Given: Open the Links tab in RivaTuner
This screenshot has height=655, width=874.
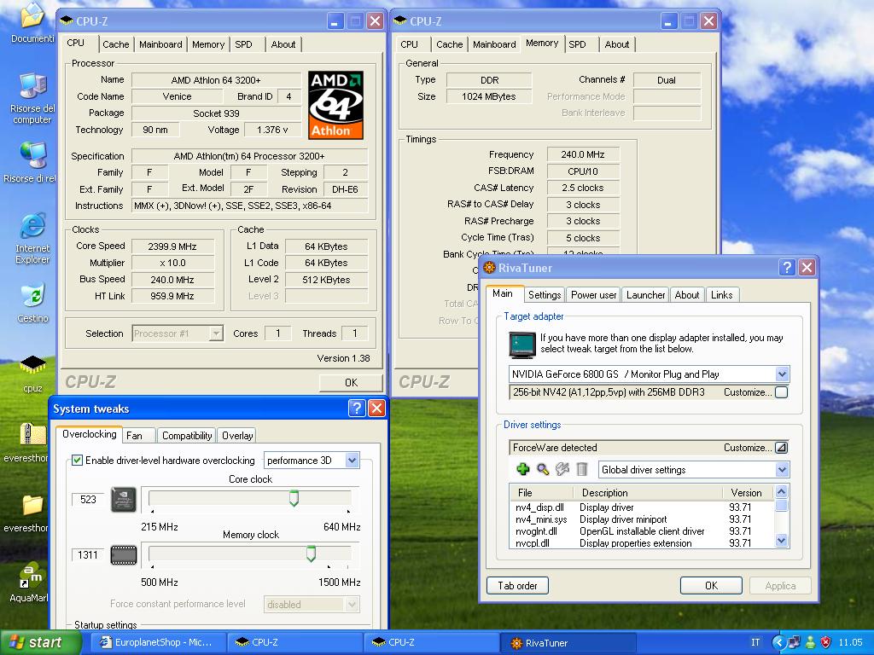Looking at the screenshot, I should (722, 294).
